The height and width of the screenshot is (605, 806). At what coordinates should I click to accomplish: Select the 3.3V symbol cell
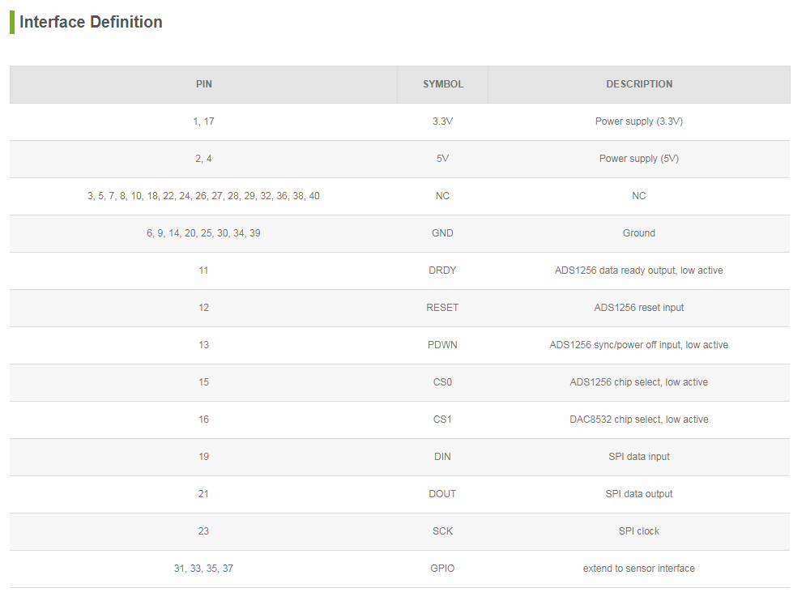pyautogui.click(x=442, y=121)
